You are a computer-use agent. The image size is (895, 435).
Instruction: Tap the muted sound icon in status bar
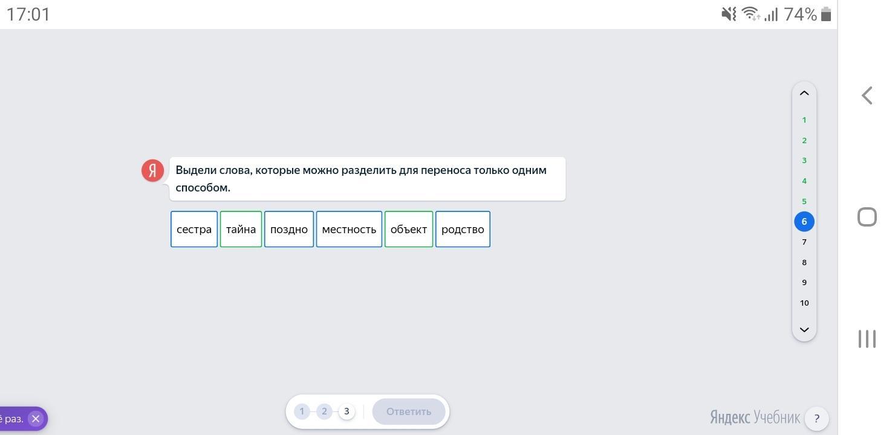(x=729, y=14)
